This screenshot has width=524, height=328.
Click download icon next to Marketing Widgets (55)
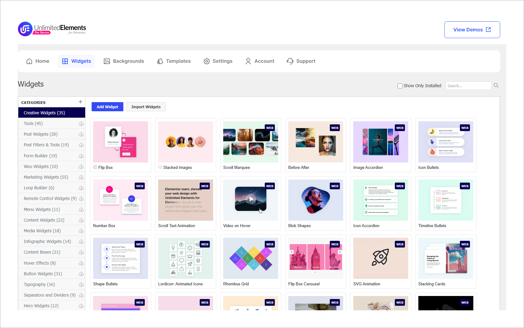pos(81,177)
